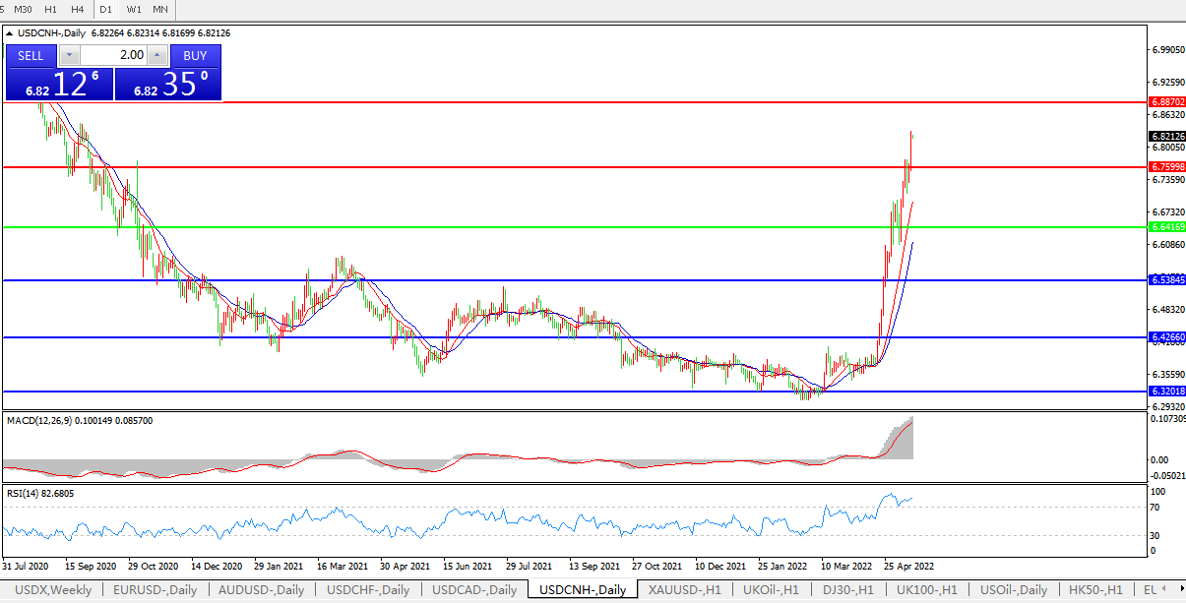The height and width of the screenshot is (603, 1186).
Task: Pick the MN monthly timeframe
Action: [160, 9]
